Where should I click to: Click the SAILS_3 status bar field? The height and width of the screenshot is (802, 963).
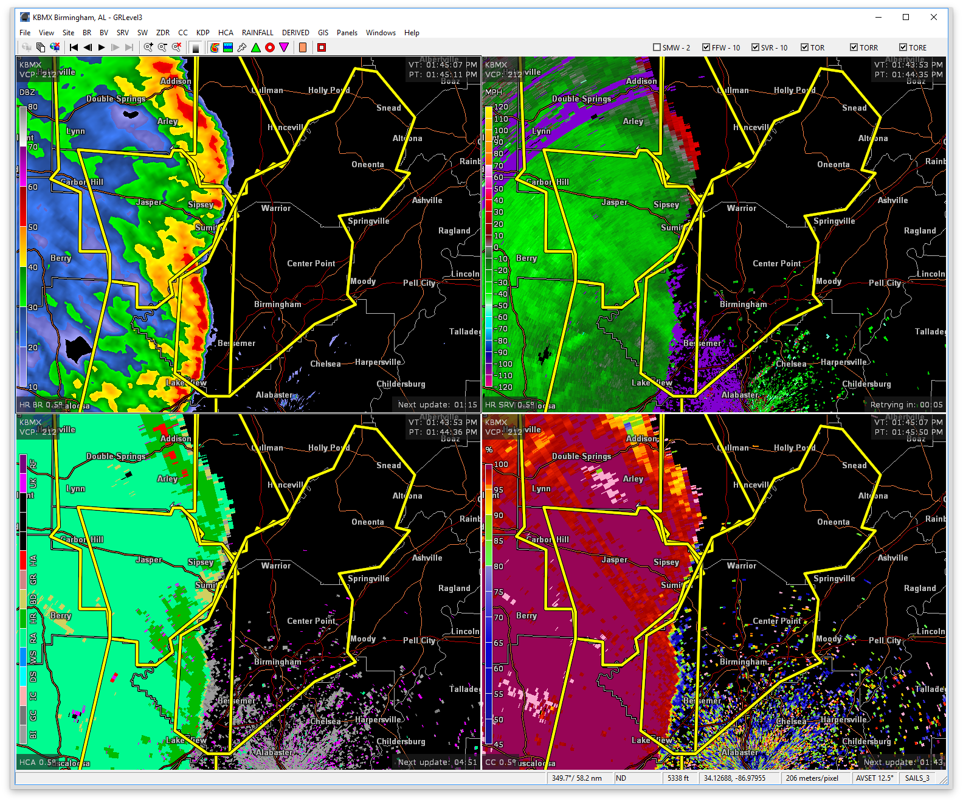click(917, 778)
